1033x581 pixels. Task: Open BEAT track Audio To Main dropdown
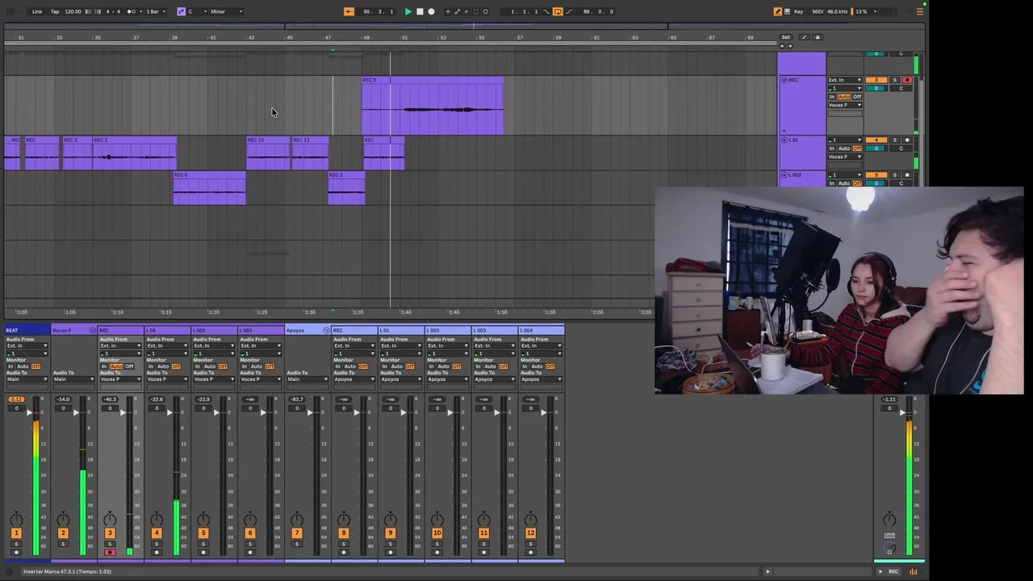click(27, 379)
